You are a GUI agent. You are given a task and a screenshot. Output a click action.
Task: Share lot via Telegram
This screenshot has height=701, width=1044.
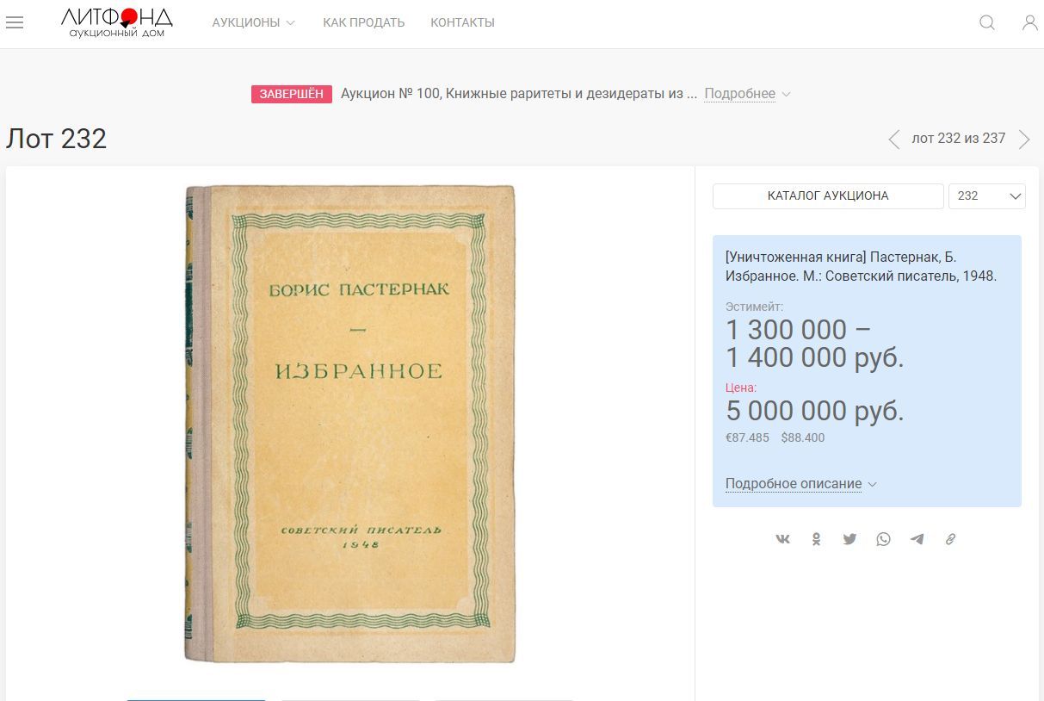tap(917, 539)
